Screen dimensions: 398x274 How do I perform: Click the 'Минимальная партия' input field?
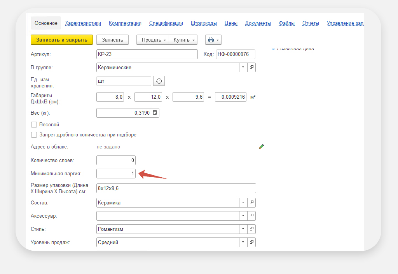[x=116, y=173]
